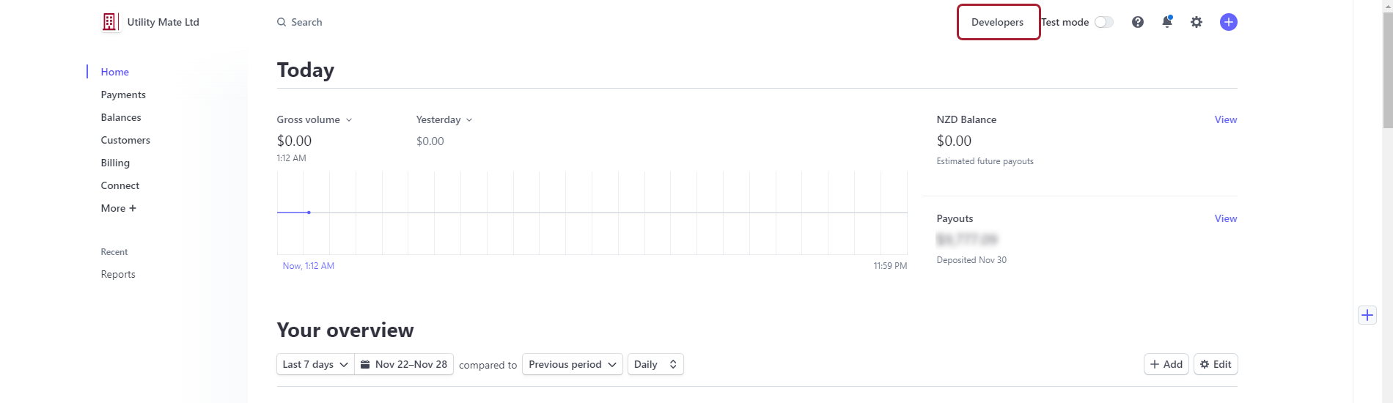Open settings gear icon
Image resolution: width=1393 pixels, height=403 pixels.
(x=1197, y=22)
